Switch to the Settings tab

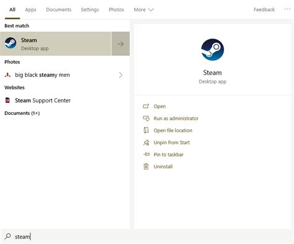pyautogui.click(x=90, y=9)
